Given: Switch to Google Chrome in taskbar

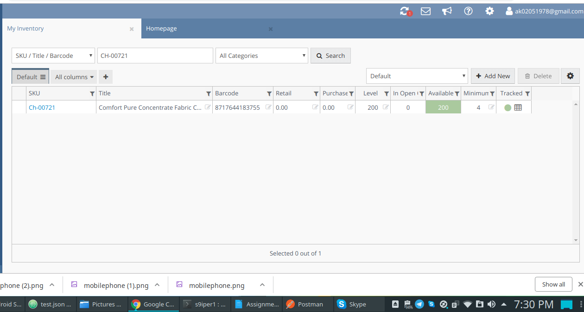Looking at the screenshot, I should tap(153, 304).
